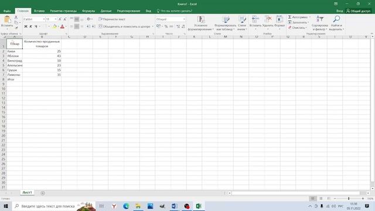
Task: Apply the yellow fill color bucket
Action: [x=54, y=26]
